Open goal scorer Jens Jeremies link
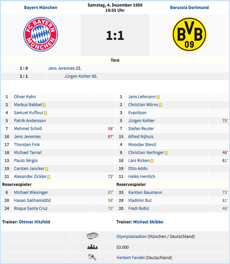Viewport: 230px width, 264px height. point(61,68)
